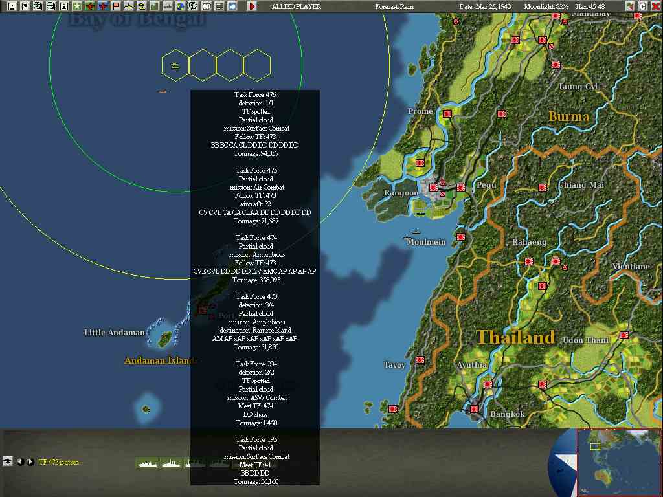Click the red X quit icon
Image resolution: width=663 pixels, height=497 pixels.
[655, 6]
